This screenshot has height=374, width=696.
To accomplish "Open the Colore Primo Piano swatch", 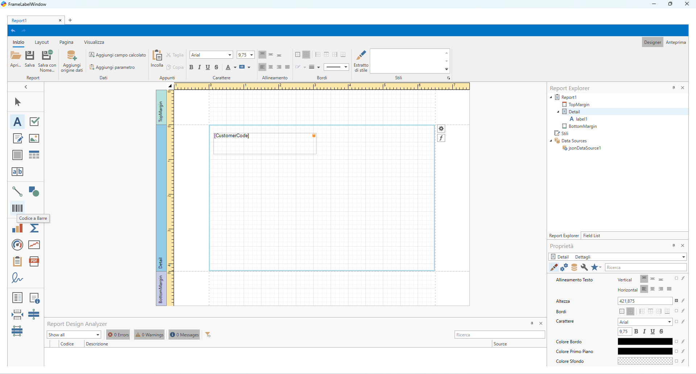I will point(645,351).
